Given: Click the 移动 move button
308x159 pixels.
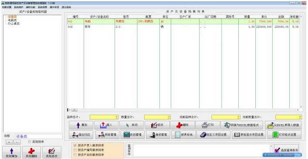Looking at the screenshot, I should [132, 125].
